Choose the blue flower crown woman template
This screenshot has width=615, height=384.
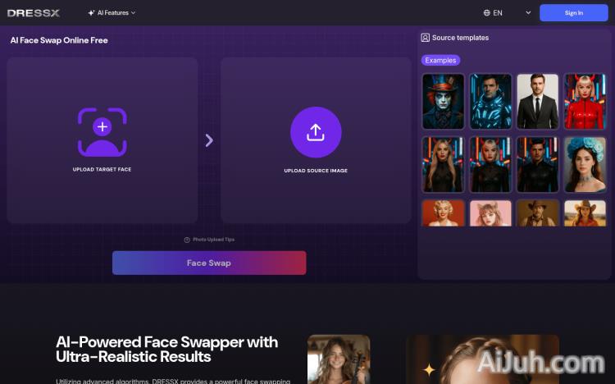585,165
